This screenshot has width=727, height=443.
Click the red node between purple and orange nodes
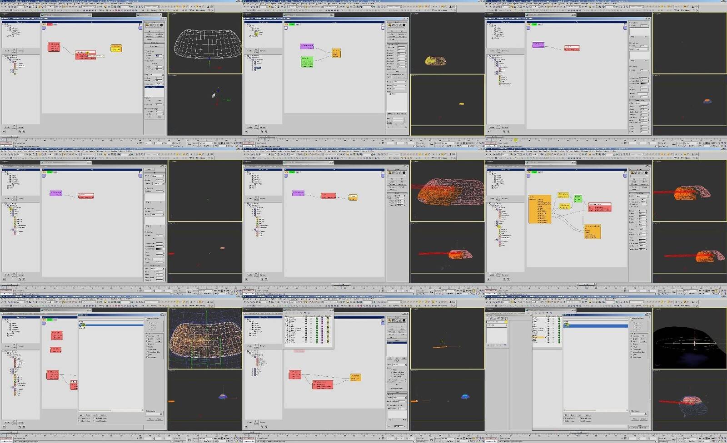[x=328, y=196]
